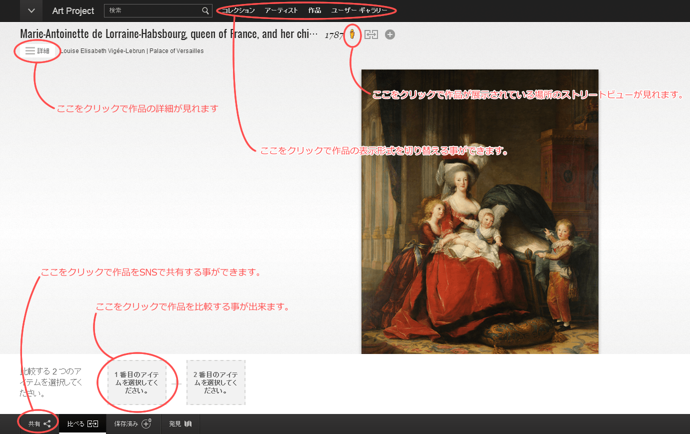Toggle the 比べる compare panel in bottom bar
This screenshot has width=690, height=434.
(x=82, y=423)
